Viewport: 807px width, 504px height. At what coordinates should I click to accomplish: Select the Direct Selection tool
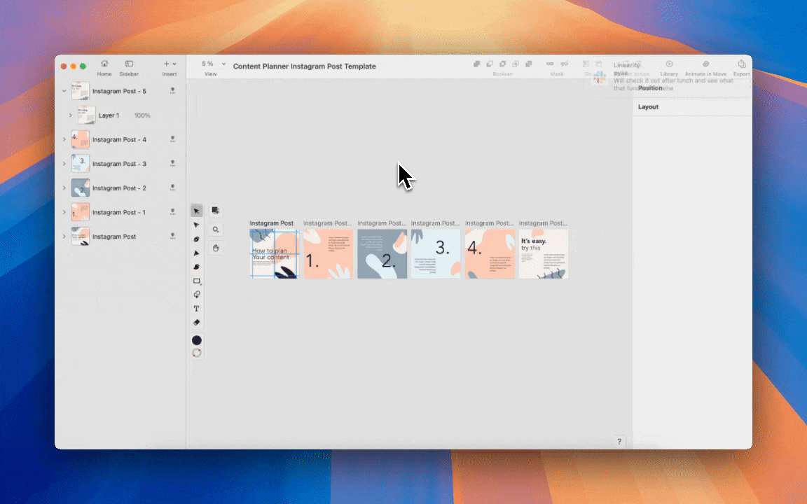pos(196,225)
